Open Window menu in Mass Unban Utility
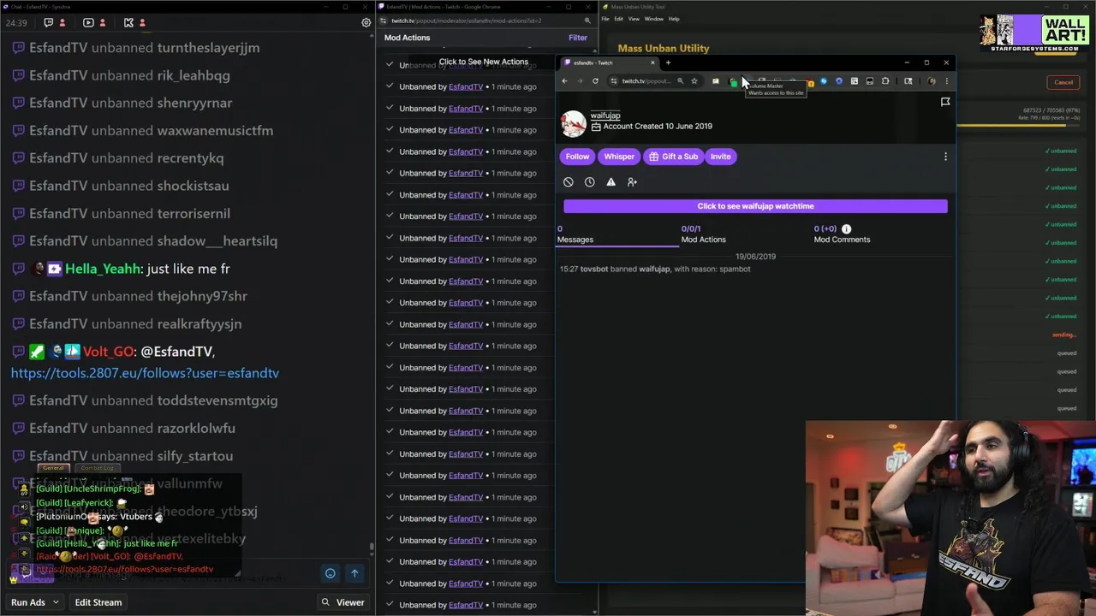 653,19
